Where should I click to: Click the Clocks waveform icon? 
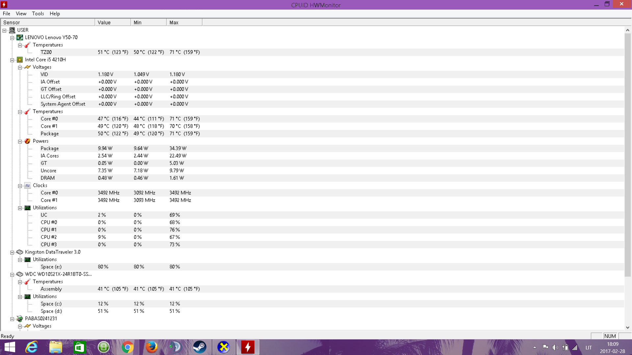coord(28,185)
